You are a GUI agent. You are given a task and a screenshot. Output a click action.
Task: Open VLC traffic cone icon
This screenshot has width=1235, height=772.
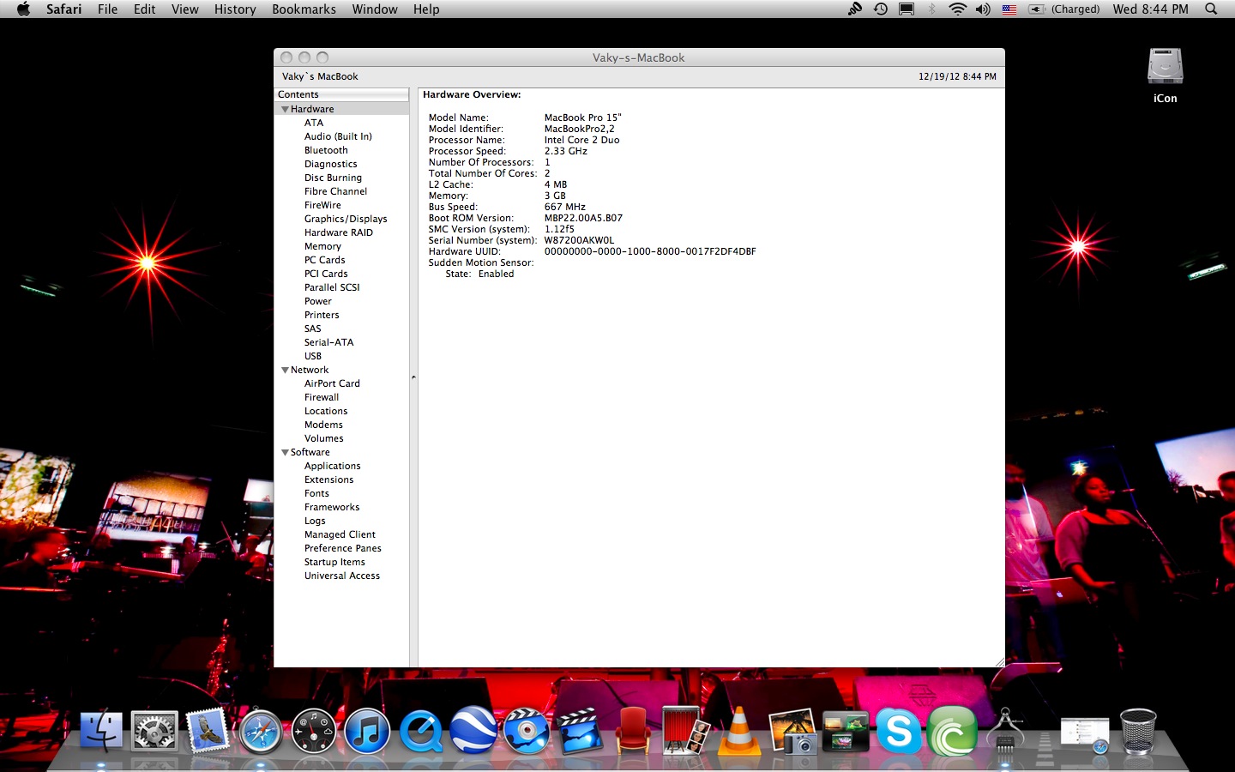[x=739, y=731]
